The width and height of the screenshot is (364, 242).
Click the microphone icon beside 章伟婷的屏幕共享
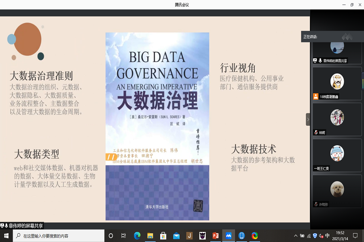(x=320, y=60)
